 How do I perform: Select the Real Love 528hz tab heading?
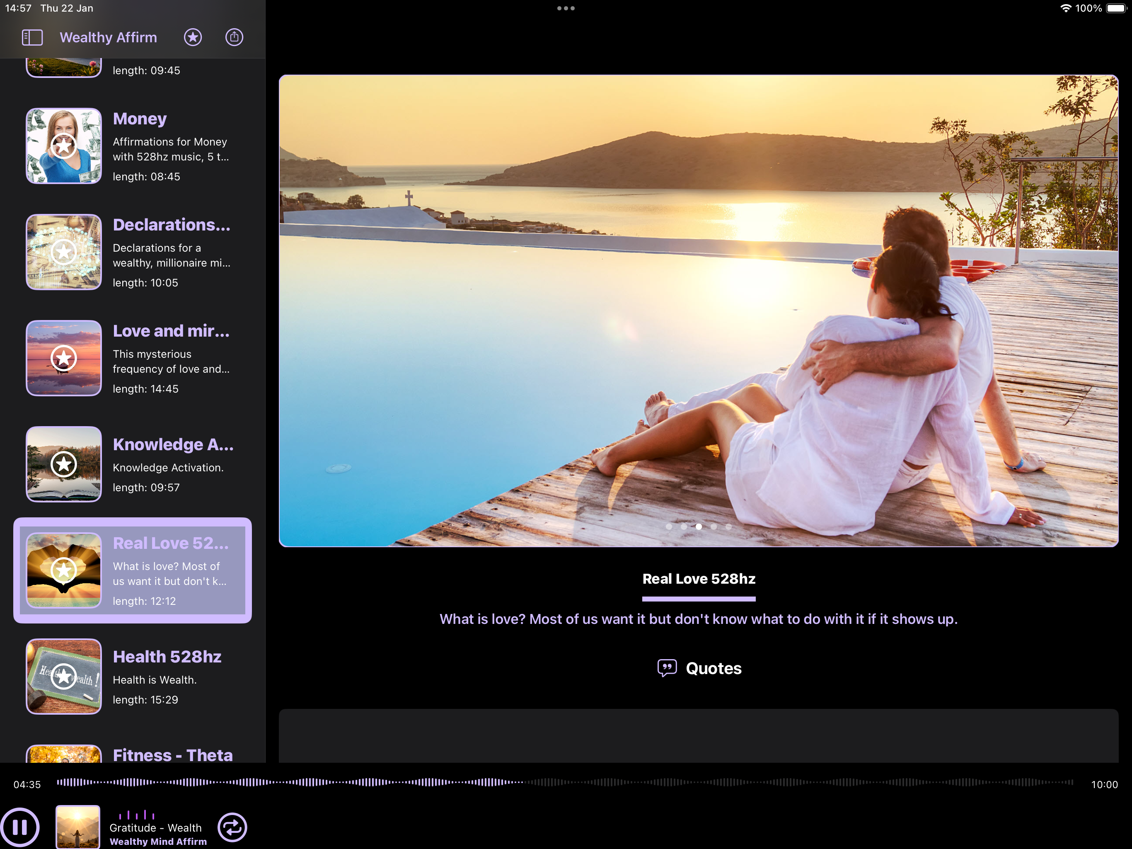699,579
